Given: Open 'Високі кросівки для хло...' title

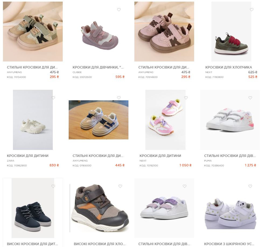Looking at the screenshot, I should [100, 244].
